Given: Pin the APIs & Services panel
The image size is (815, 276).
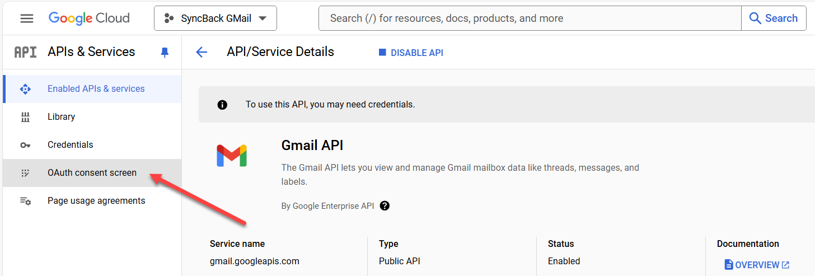Looking at the screenshot, I should (x=164, y=52).
